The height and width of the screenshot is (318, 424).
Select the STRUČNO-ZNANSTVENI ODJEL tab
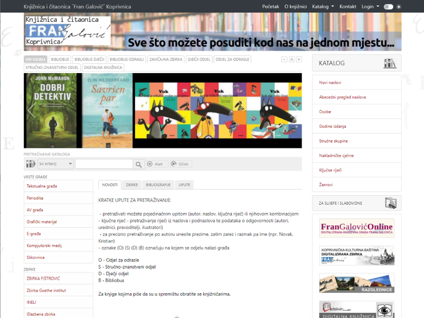click(x=52, y=67)
